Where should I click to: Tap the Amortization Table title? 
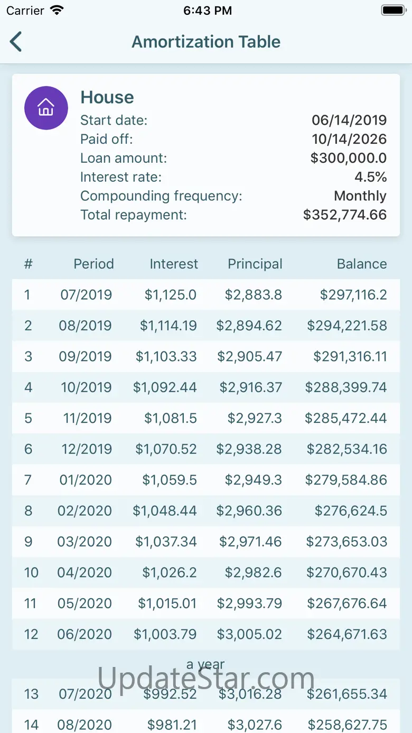pyautogui.click(x=206, y=42)
